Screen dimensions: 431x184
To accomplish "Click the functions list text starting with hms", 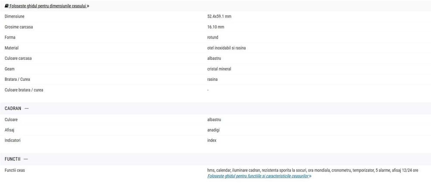I will 312,171.
